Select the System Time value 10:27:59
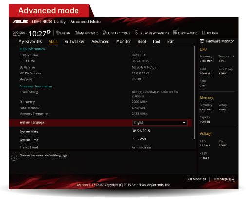The width and height of the screenshot is (246, 200). (x=139, y=139)
